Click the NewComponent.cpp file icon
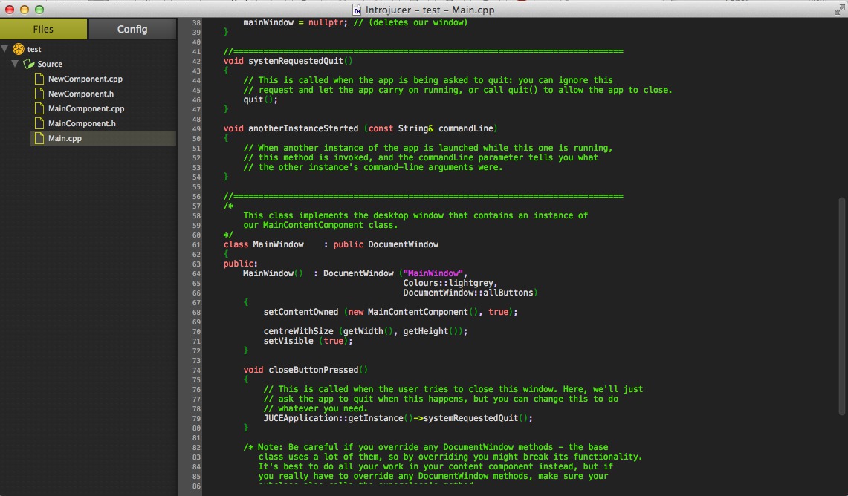 point(39,79)
